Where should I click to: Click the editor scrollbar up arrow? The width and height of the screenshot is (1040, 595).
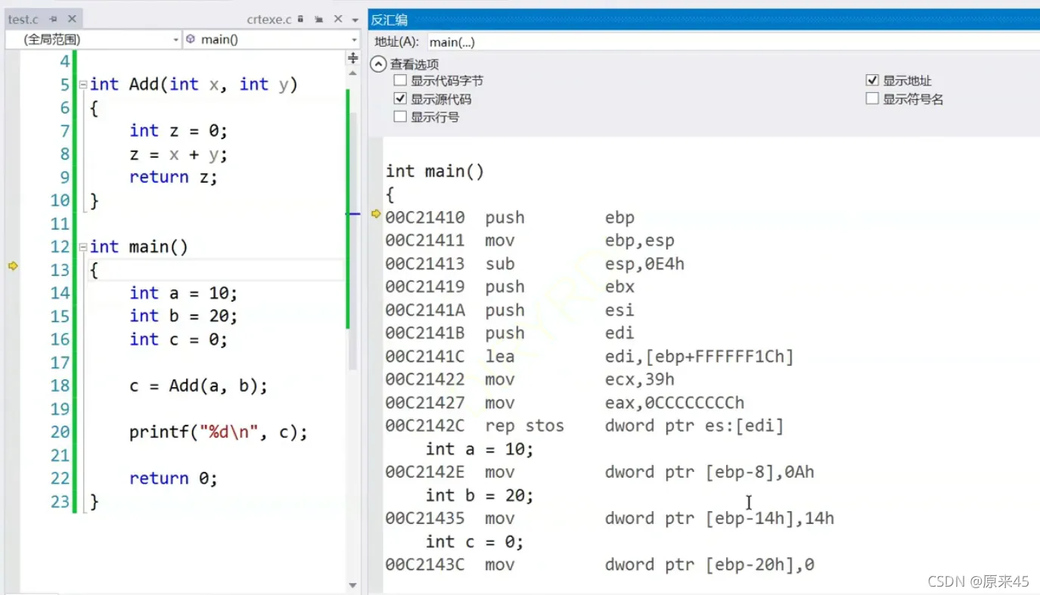click(352, 73)
